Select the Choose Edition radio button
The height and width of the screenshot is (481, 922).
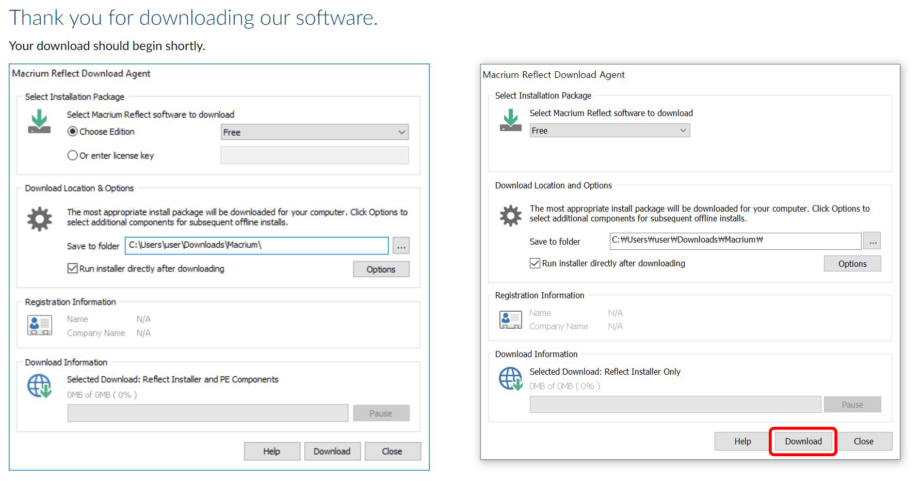click(73, 132)
